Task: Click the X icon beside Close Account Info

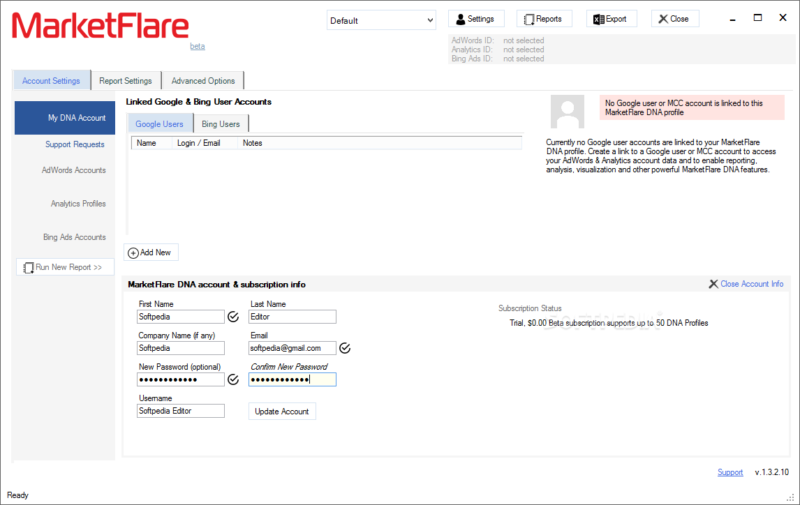Action: [x=713, y=284]
